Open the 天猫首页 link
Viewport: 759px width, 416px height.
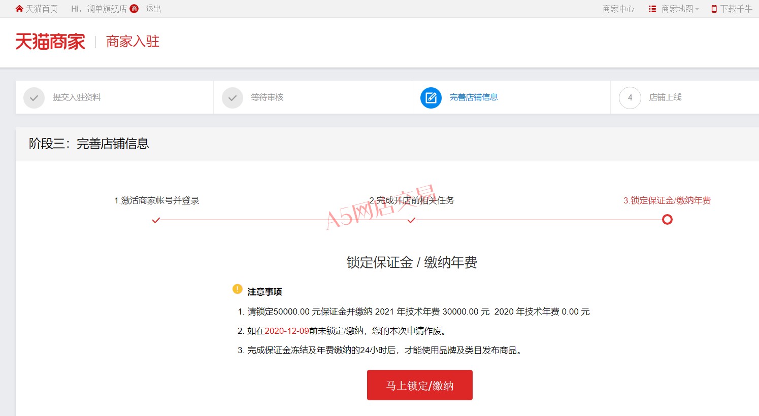[x=42, y=9]
